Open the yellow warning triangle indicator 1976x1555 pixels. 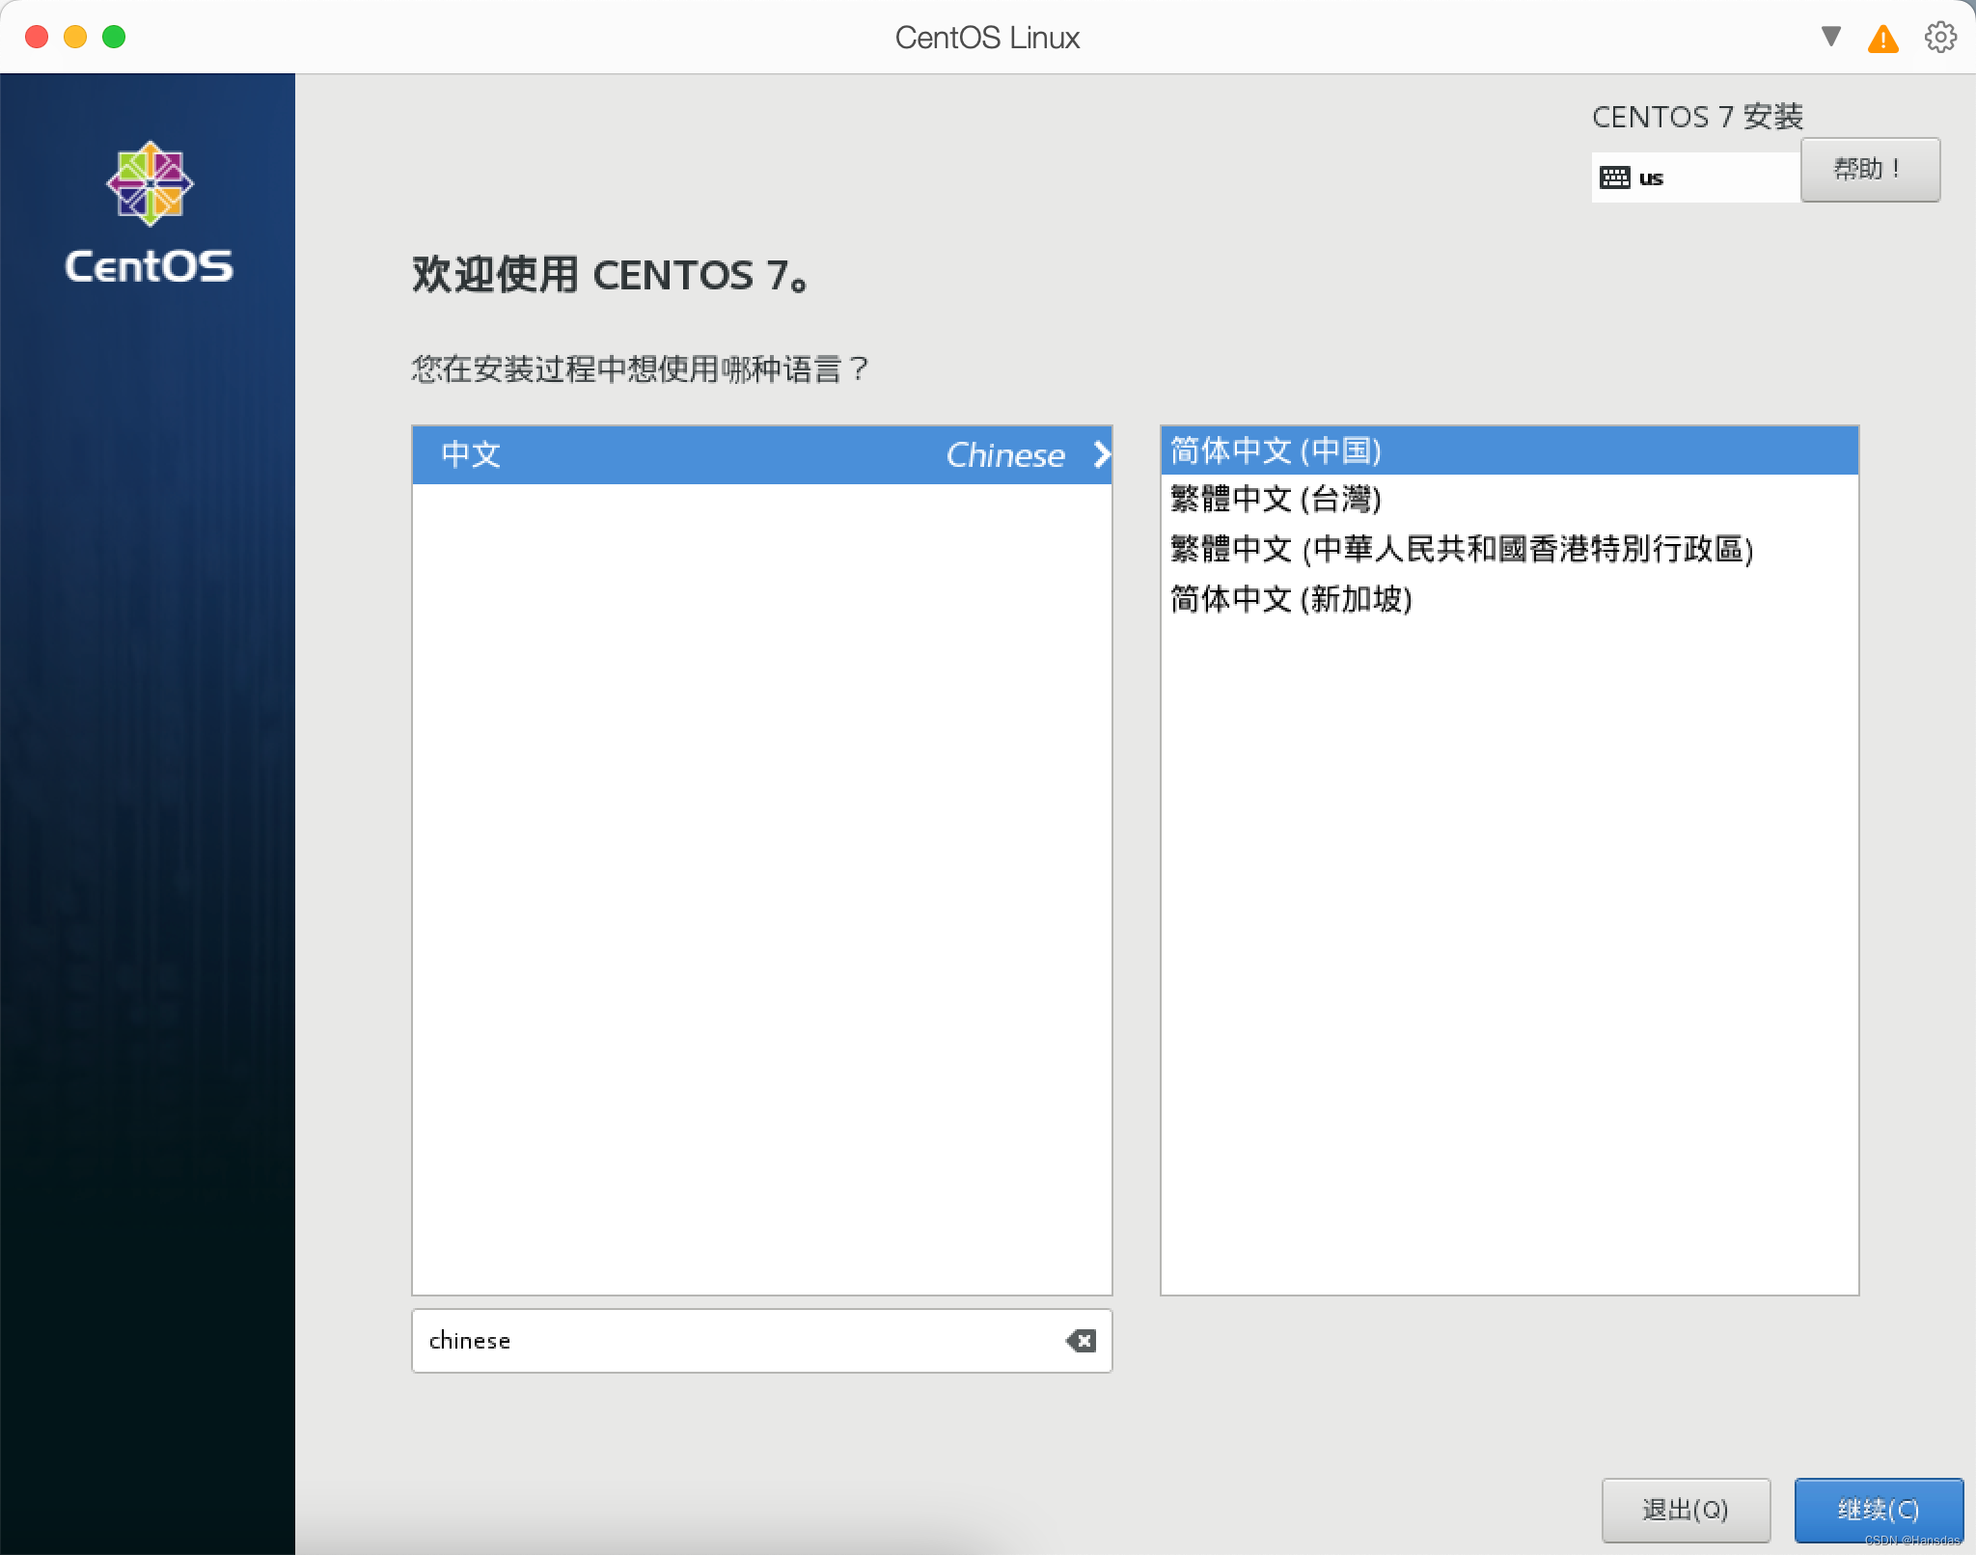(x=1882, y=39)
